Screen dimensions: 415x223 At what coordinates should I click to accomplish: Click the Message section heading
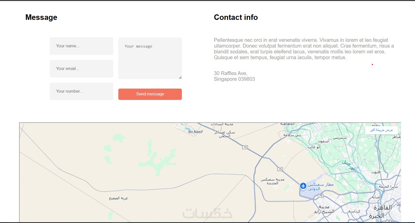41,17
